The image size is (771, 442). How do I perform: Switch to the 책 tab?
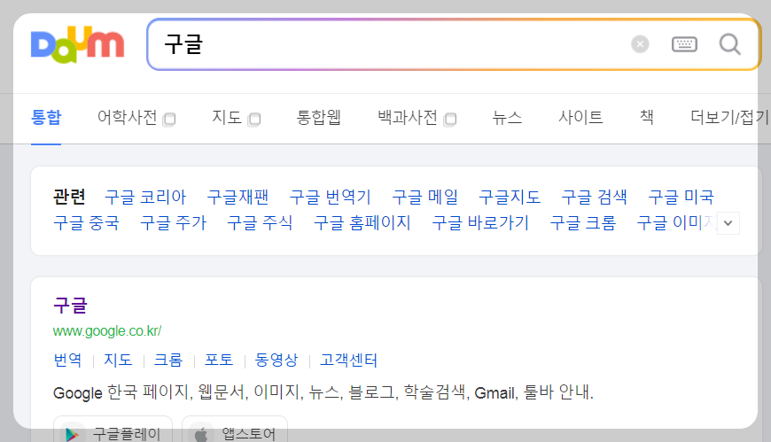coord(647,118)
